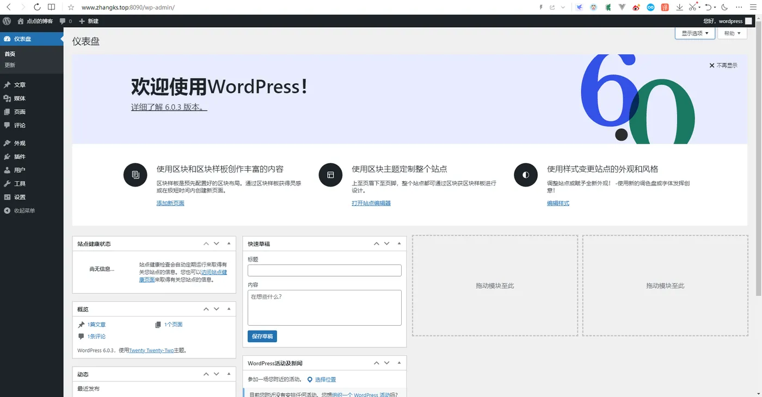The height and width of the screenshot is (397, 762).
Task: Click the lightning bolt speed icon
Action: [x=541, y=8]
